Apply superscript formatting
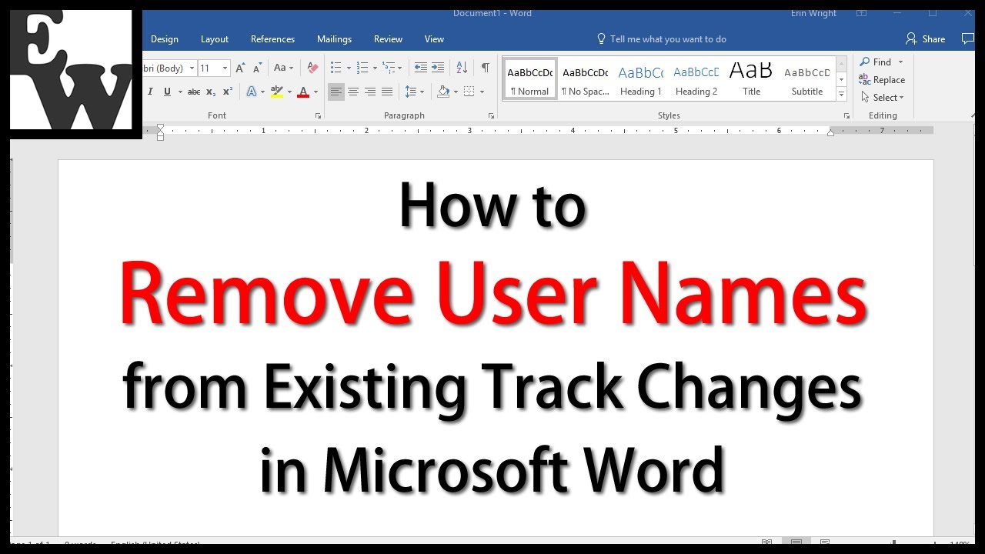Viewport: 985px width, 554px height. click(227, 92)
